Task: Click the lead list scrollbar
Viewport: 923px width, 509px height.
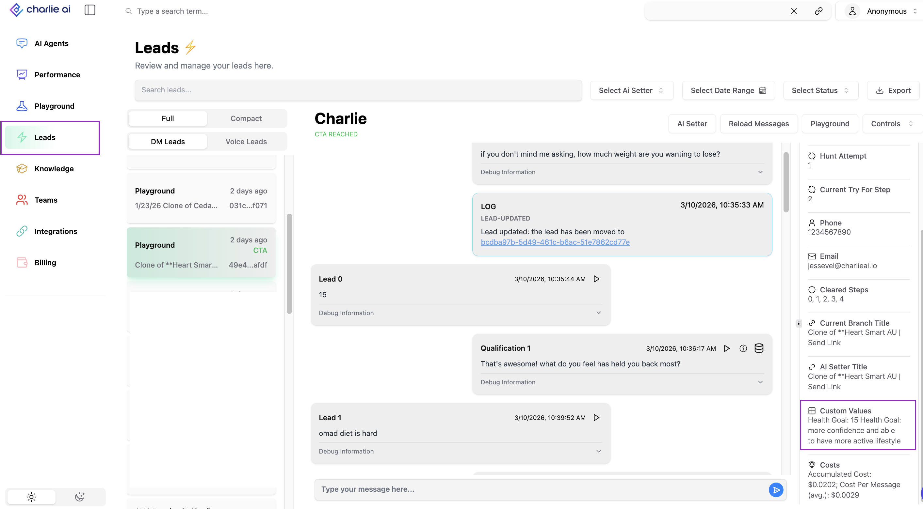Action: [x=289, y=264]
